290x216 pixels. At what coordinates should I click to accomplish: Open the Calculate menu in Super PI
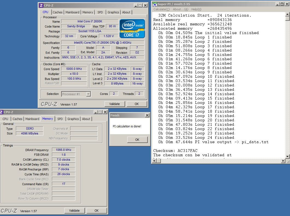(161, 9)
